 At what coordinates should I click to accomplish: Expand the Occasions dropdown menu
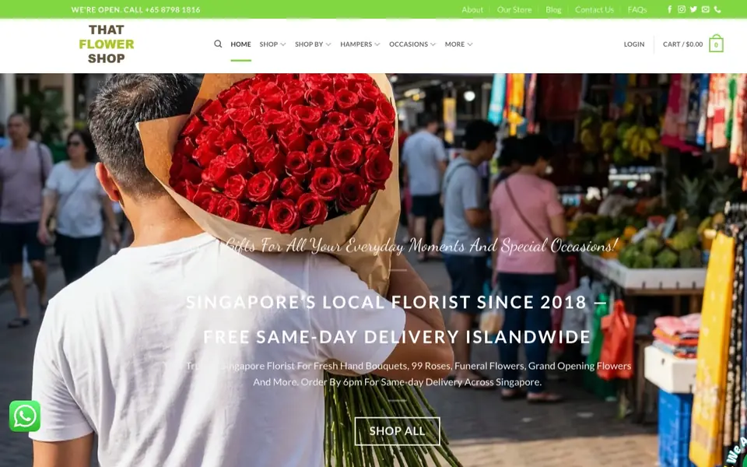412,44
